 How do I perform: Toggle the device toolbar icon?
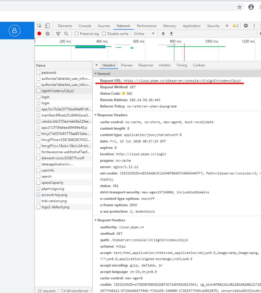(47, 26)
